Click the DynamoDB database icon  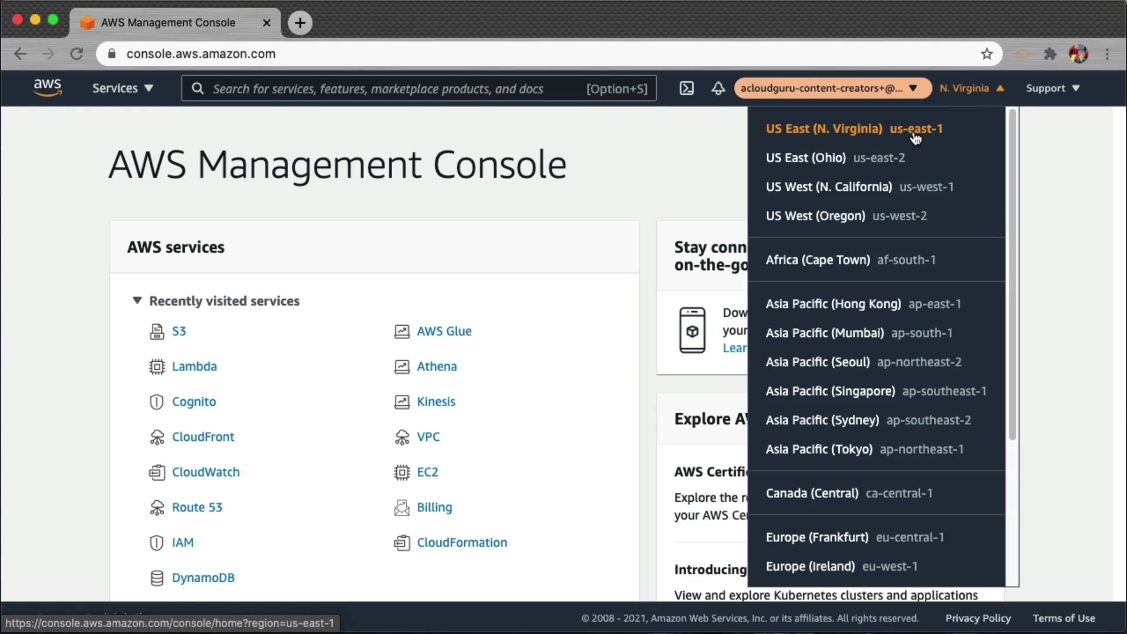click(x=157, y=578)
